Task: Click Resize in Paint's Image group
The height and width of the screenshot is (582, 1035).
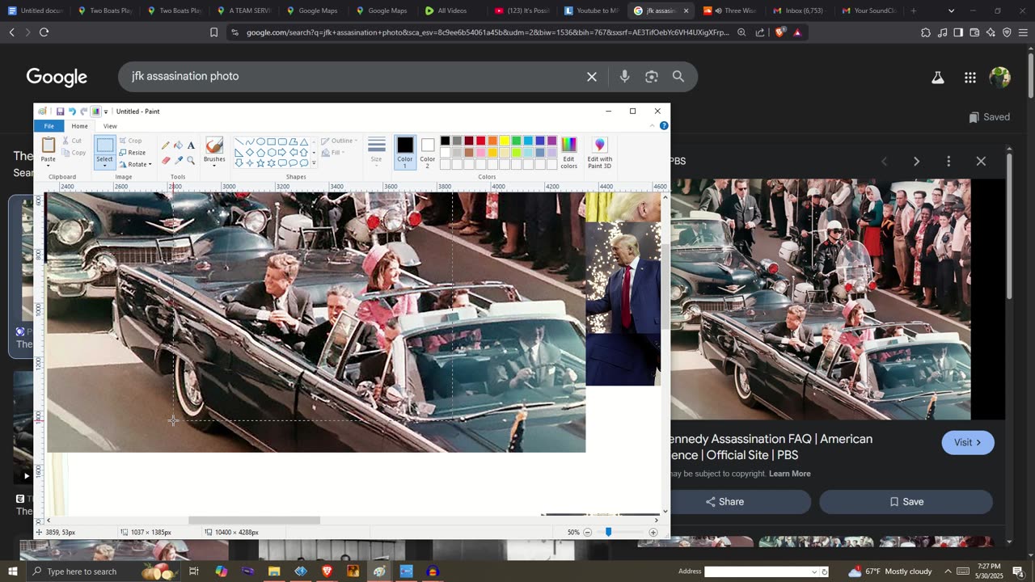Action: pyautogui.click(x=133, y=153)
